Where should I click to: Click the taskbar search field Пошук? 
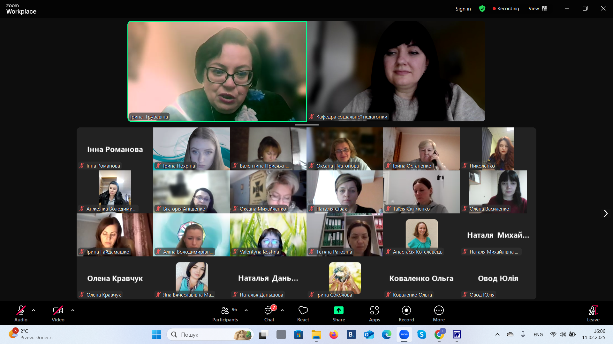[x=210, y=334]
